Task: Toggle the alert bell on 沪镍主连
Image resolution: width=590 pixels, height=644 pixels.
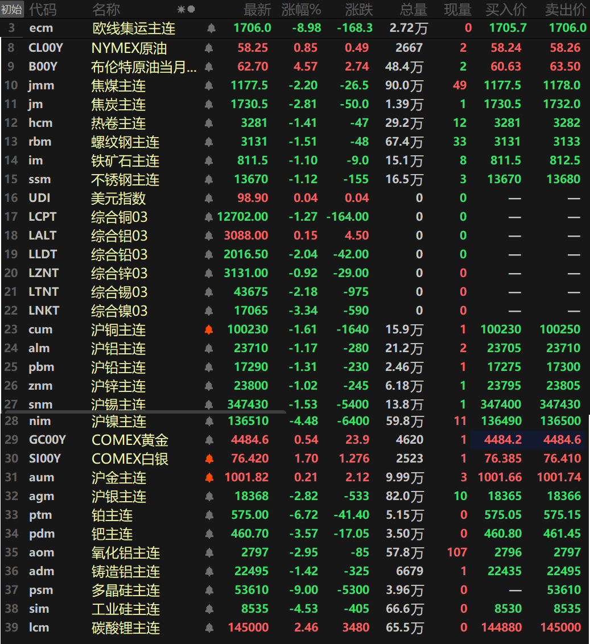Action: pos(209,421)
